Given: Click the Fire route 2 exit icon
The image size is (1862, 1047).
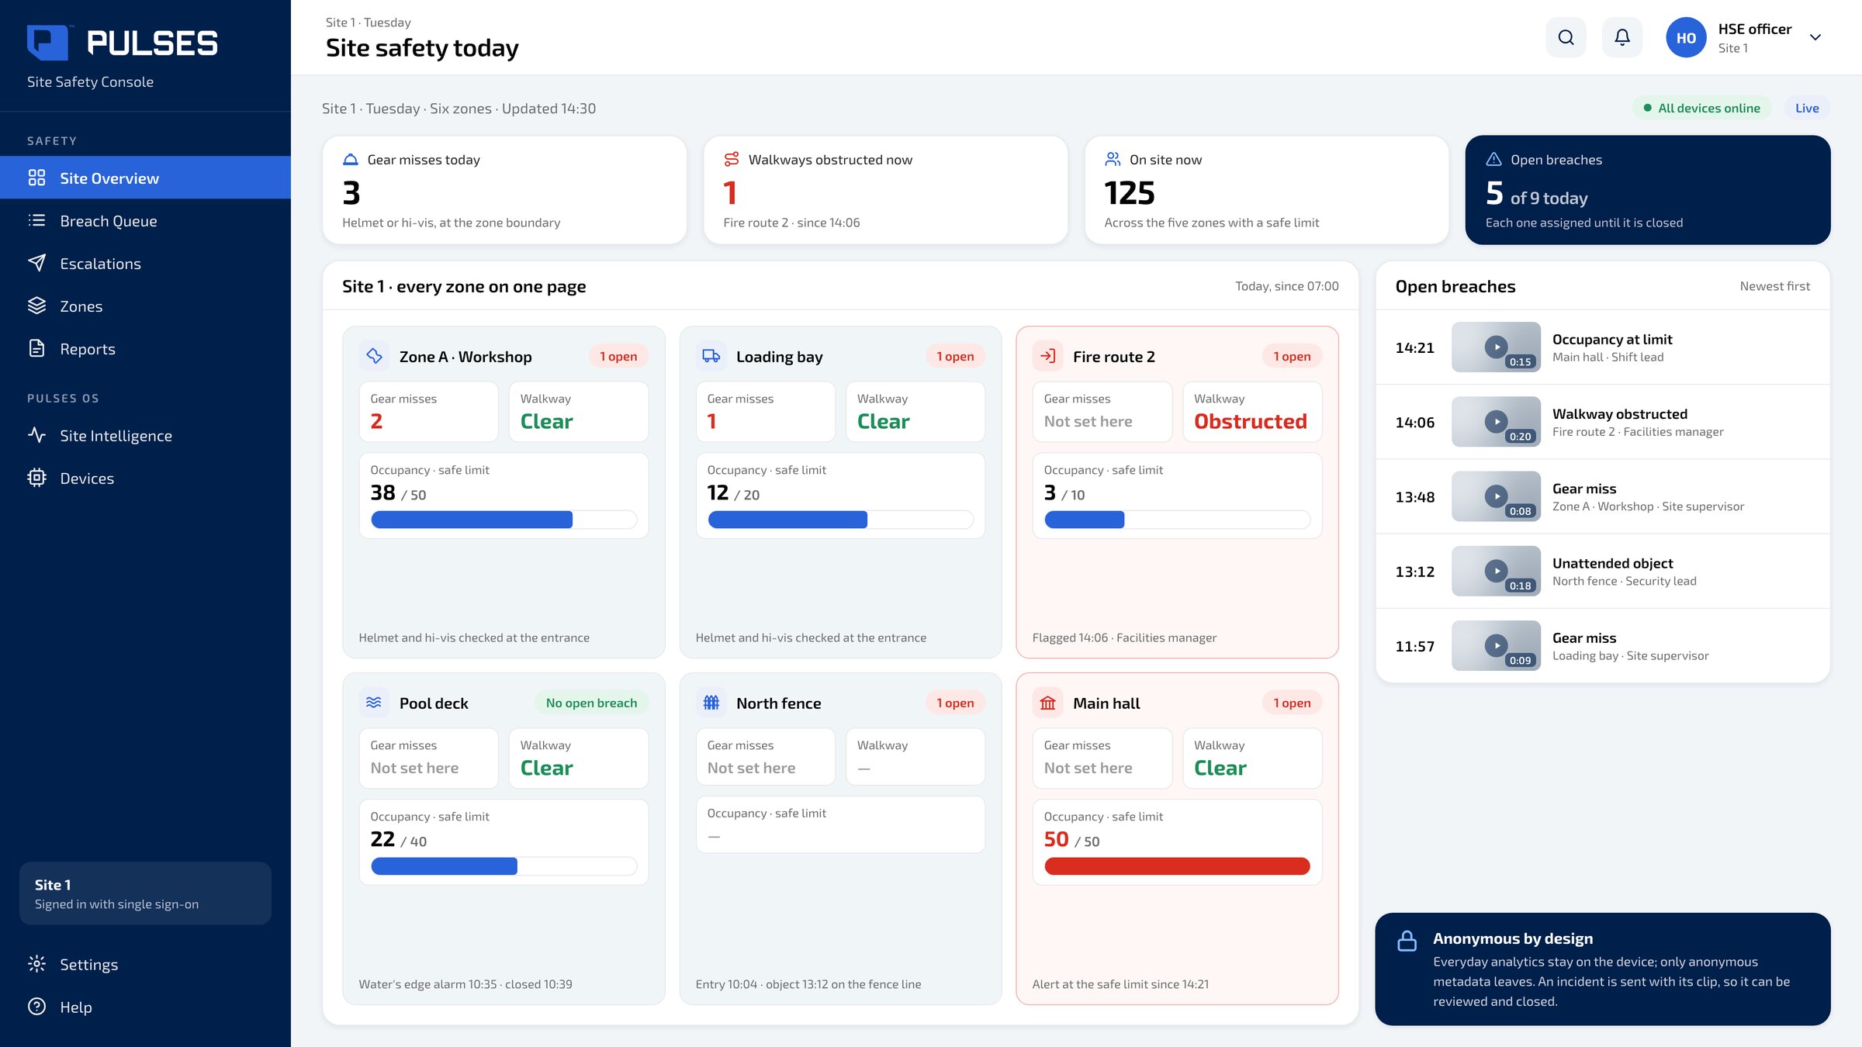Looking at the screenshot, I should [1048, 356].
